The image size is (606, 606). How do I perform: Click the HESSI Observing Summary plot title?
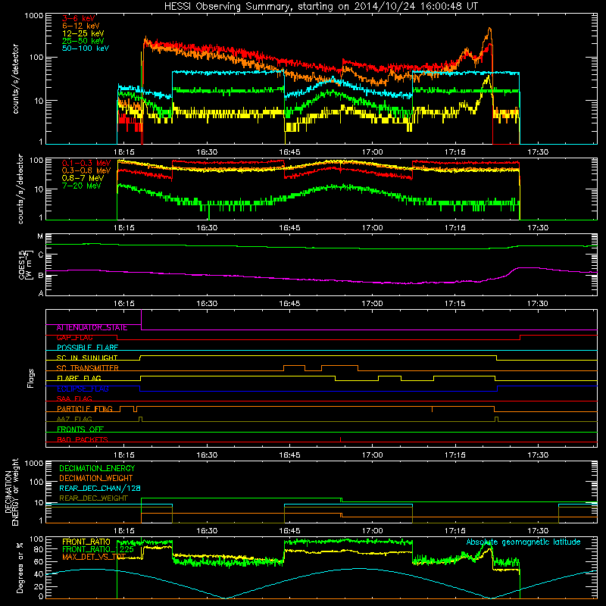pyautogui.click(x=321, y=7)
